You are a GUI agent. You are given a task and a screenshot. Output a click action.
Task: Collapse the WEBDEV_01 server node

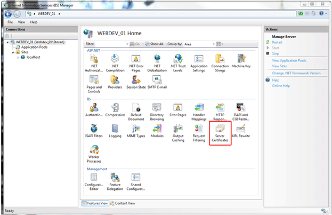point(7,42)
